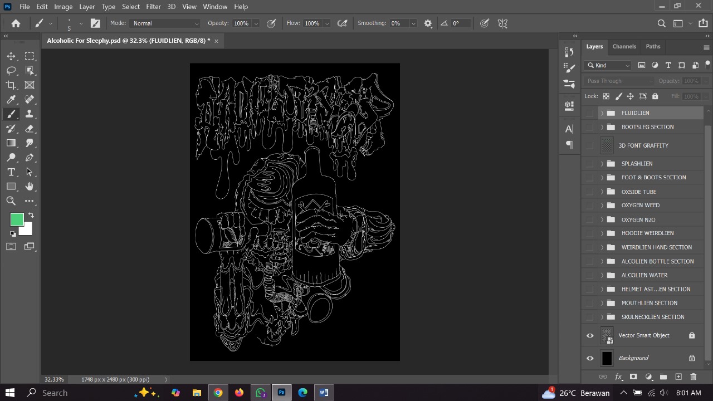Switch to the Channels tab
This screenshot has width=713, height=401.
(x=624, y=46)
